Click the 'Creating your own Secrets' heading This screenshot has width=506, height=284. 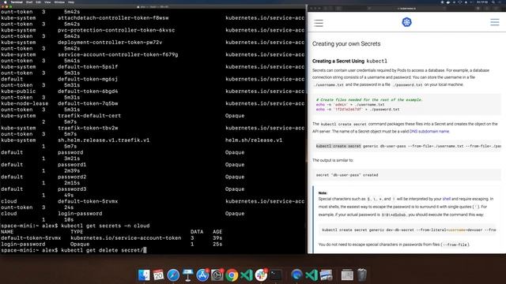tap(346, 44)
